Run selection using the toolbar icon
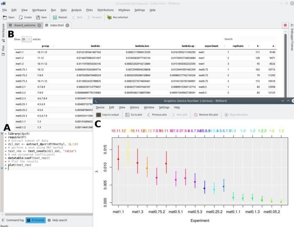The height and width of the screenshot is (227, 294). [x=117, y=17]
